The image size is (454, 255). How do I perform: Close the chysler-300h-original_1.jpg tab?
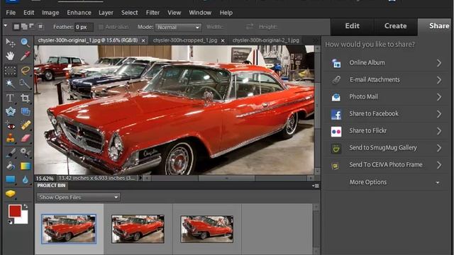pos(143,41)
